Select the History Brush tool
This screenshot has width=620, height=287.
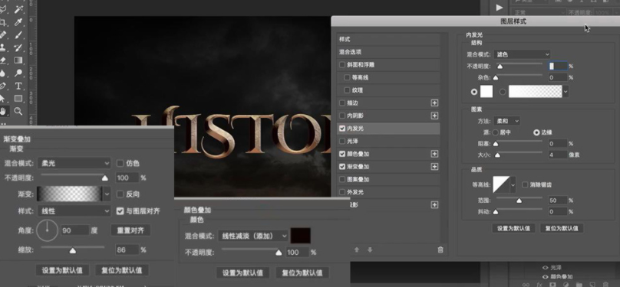tap(18, 47)
